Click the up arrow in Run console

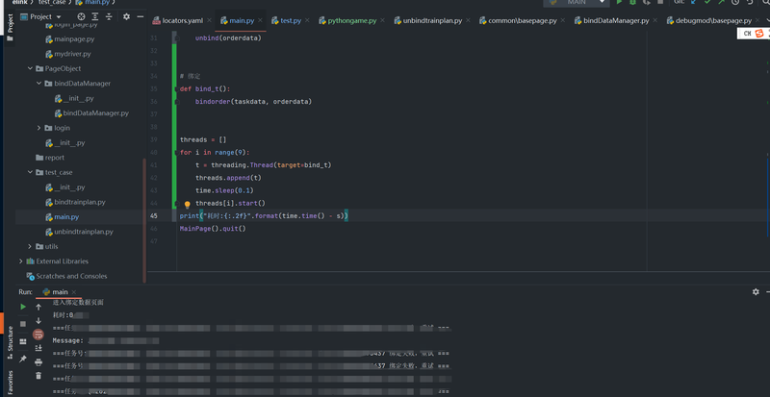coord(38,308)
